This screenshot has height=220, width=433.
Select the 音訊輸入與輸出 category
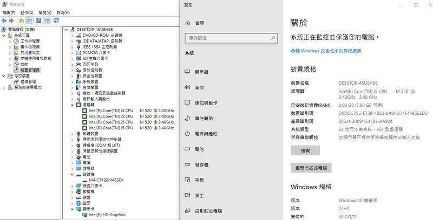96,99
